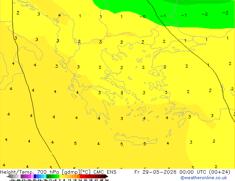The height and width of the screenshot is (181, 235).
Task: Click the -54 label on the legend scale
Action: pos(12,180)
